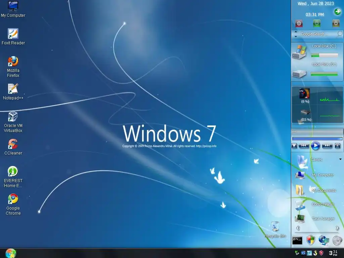Click the media player seek bar
Viewport: 344px width, 258px height.
click(317, 139)
